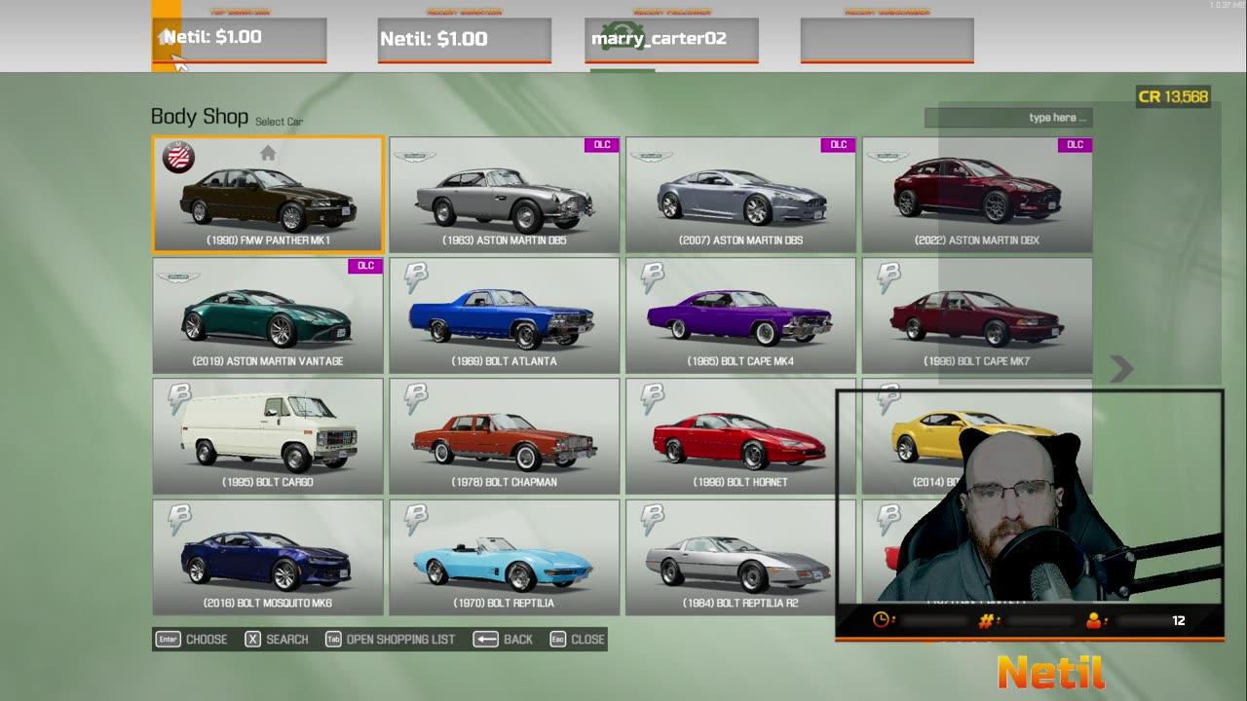Click the FMW brand logo on Panther card
1247x701 pixels.
pyautogui.click(x=178, y=157)
